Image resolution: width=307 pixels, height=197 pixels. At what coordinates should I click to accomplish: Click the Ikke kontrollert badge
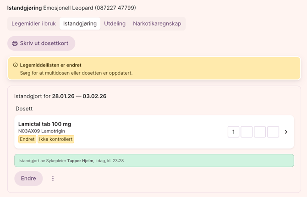click(55, 139)
